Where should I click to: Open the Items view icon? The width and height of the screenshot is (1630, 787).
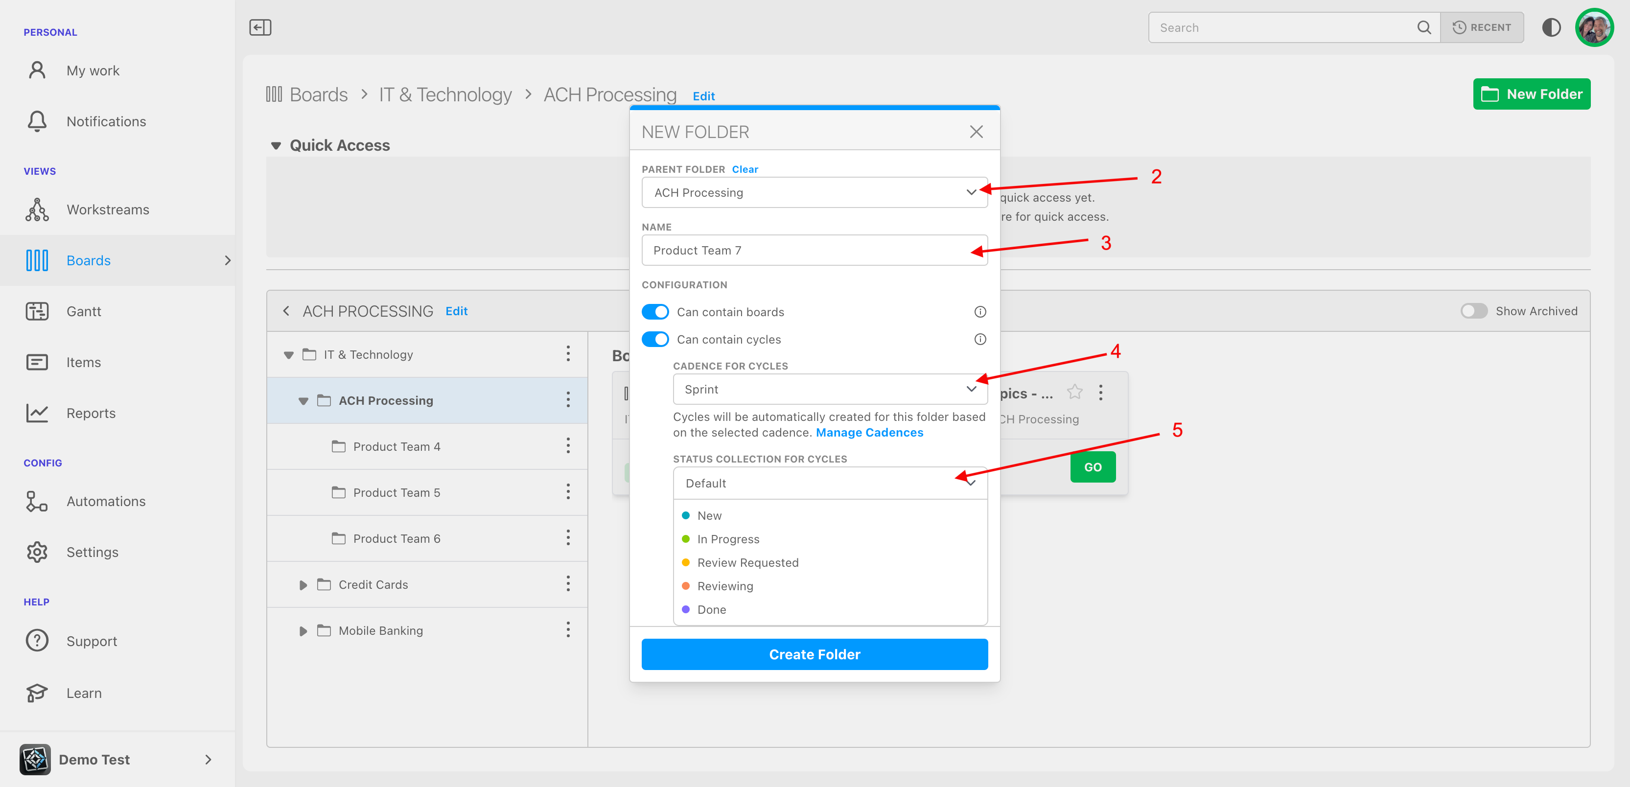pos(37,362)
